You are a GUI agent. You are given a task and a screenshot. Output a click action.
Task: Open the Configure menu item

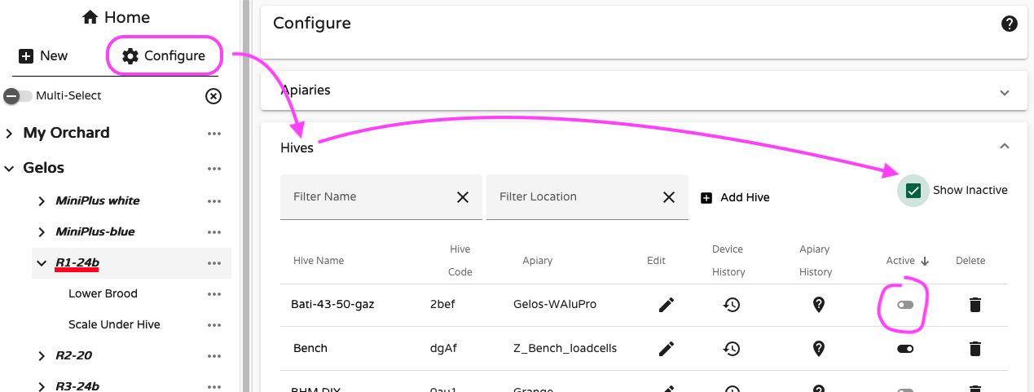(164, 56)
